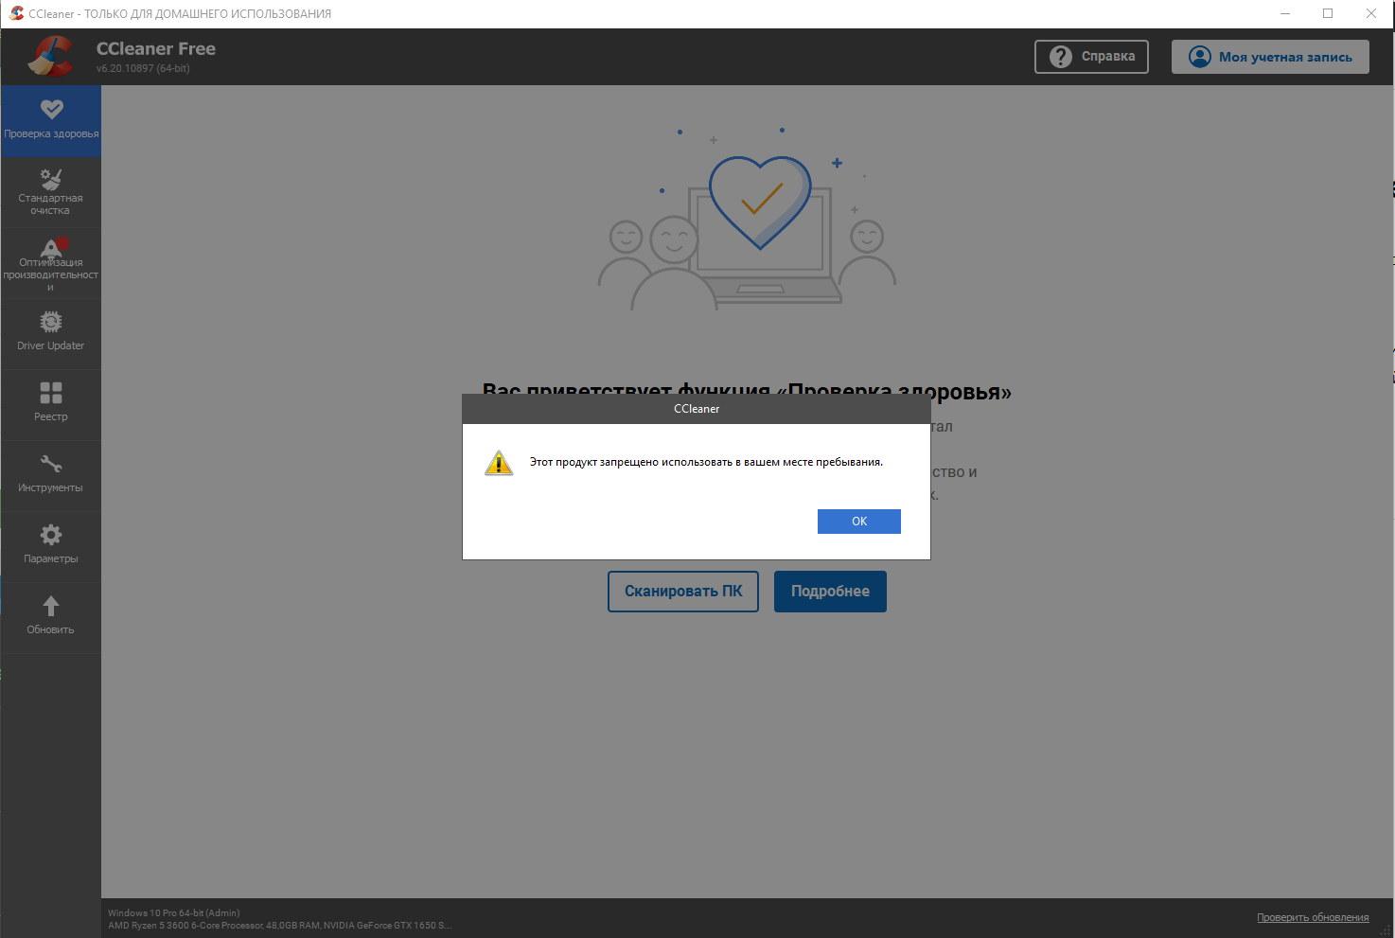Click the warning message text in dialog

[706, 462]
